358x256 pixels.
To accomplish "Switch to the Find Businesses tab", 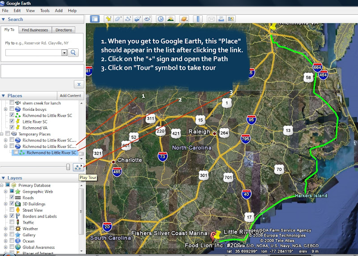I will [35, 30].
